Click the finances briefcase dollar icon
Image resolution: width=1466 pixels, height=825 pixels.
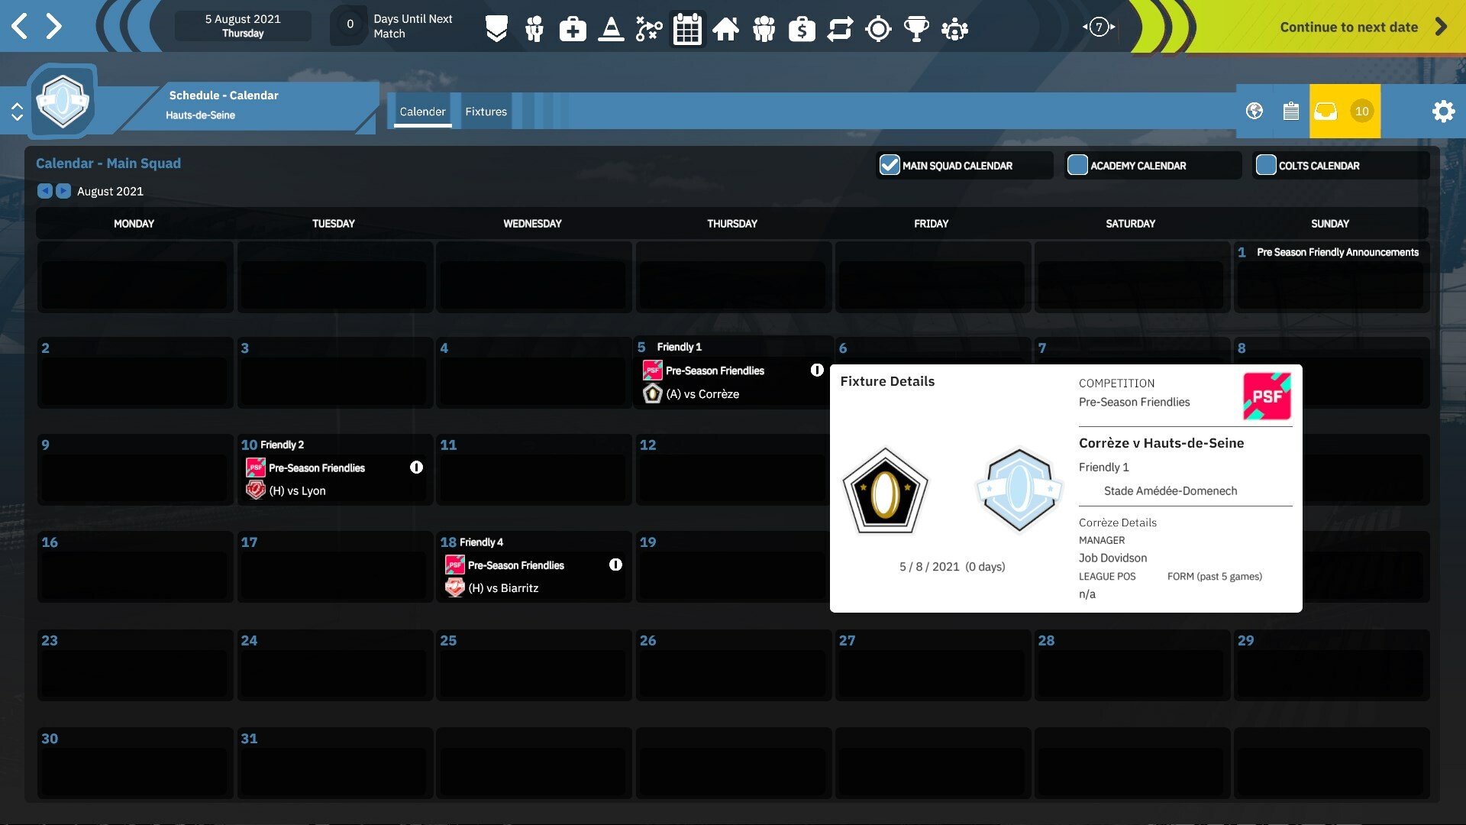pos(802,29)
